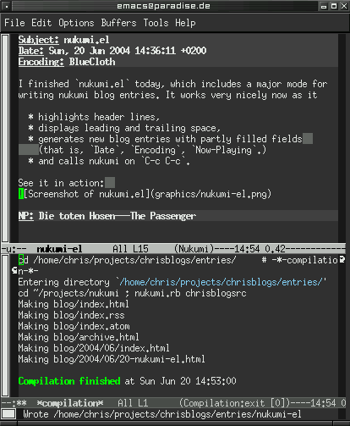Click the maximize window icon
Screen dimensions: 350x426
[334, 6]
